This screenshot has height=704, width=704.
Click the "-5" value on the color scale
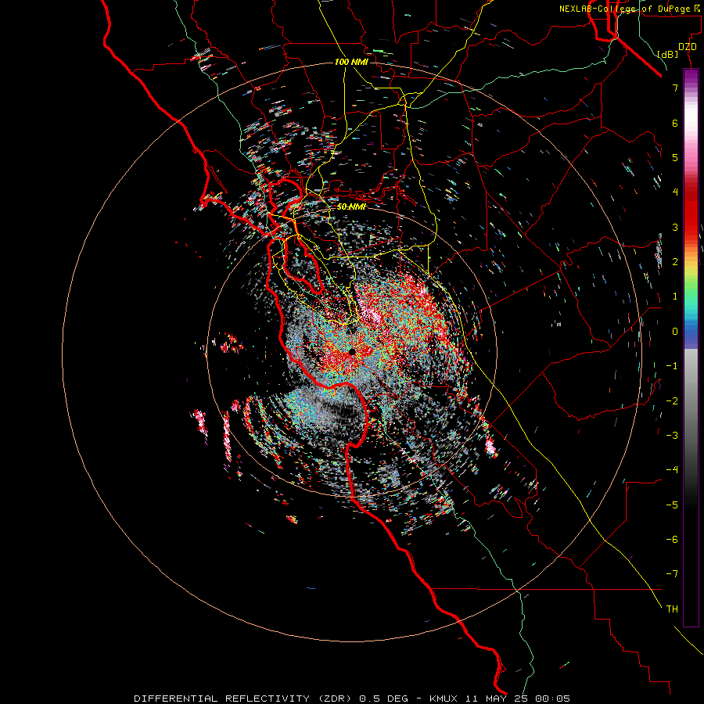(672, 505)
